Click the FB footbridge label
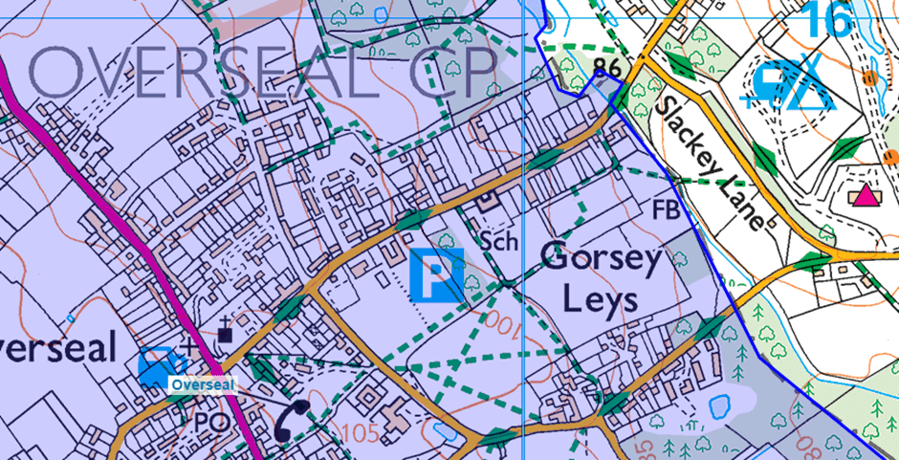Screen dimensions: 899x460 666,209
